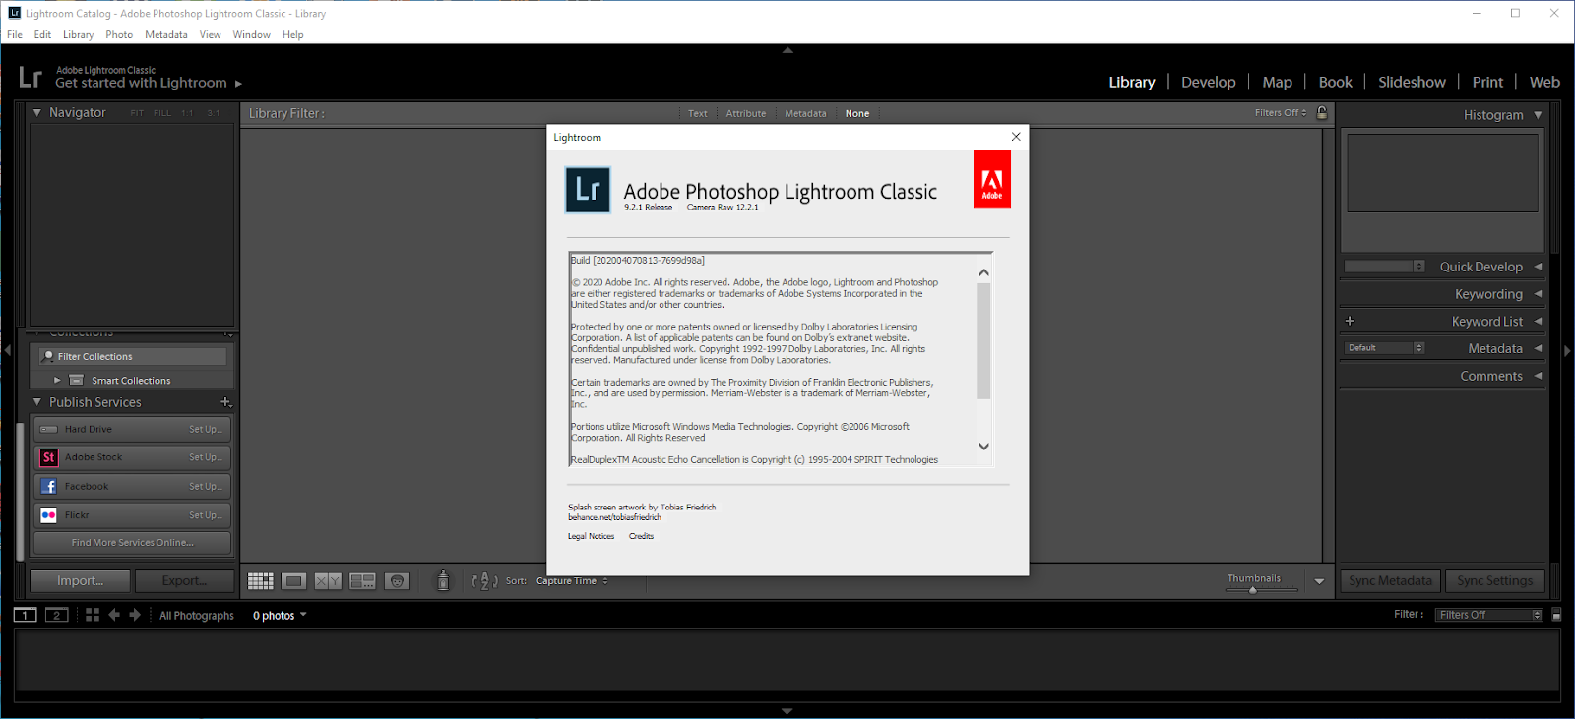Expand the Smart Collections folder
Viewport: 1575px width, 719px height.
(x=57, y=380)
